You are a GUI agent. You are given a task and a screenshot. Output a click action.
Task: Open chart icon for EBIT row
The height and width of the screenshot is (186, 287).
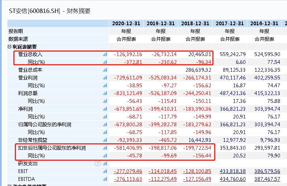coord(105,172)
